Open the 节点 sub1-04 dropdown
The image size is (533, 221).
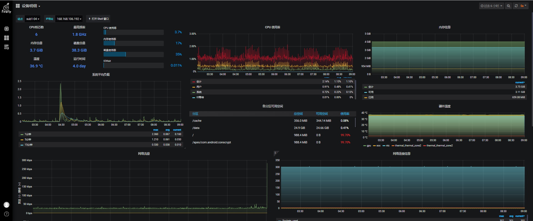point(33,19)
